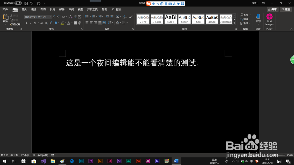Image resolution: width=294 pixels, height=165 pixels.
Task: Open Pickit Images add-in
Action: pos(269,19)
